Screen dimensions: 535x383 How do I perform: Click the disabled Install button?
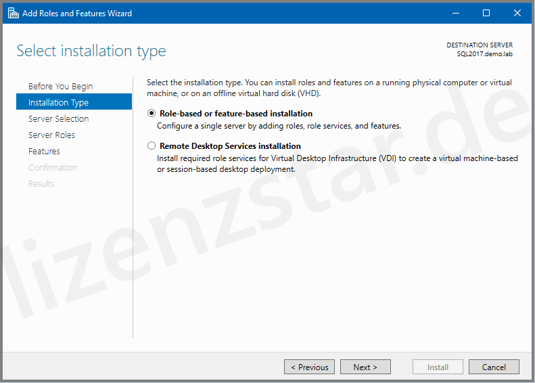point(438,367)
